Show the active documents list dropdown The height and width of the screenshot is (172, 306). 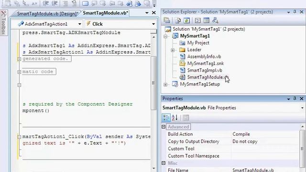tap(147, 13)
